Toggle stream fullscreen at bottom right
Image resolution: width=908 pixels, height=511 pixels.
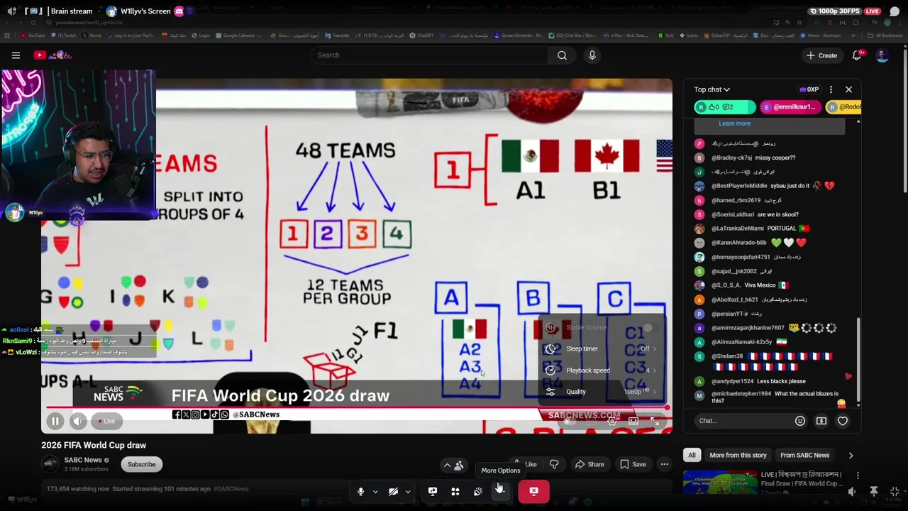(x=895, y=491)
